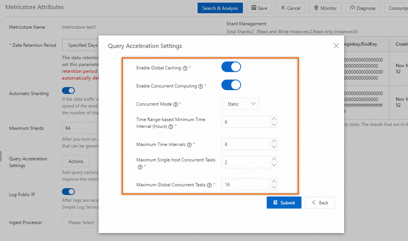Image resolution: width=408 pixels, height=241 pixels.
Task: Click the Monitor button
Action: click(325, 8)
